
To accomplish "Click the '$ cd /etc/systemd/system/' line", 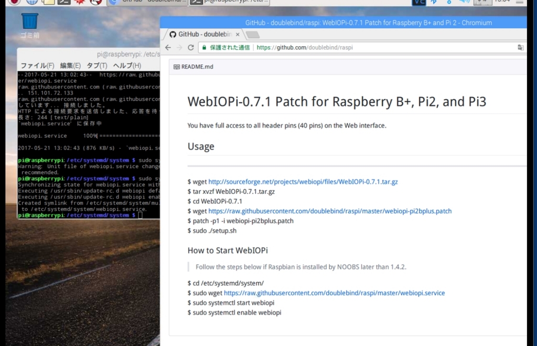I will click(x=225, y=284).
